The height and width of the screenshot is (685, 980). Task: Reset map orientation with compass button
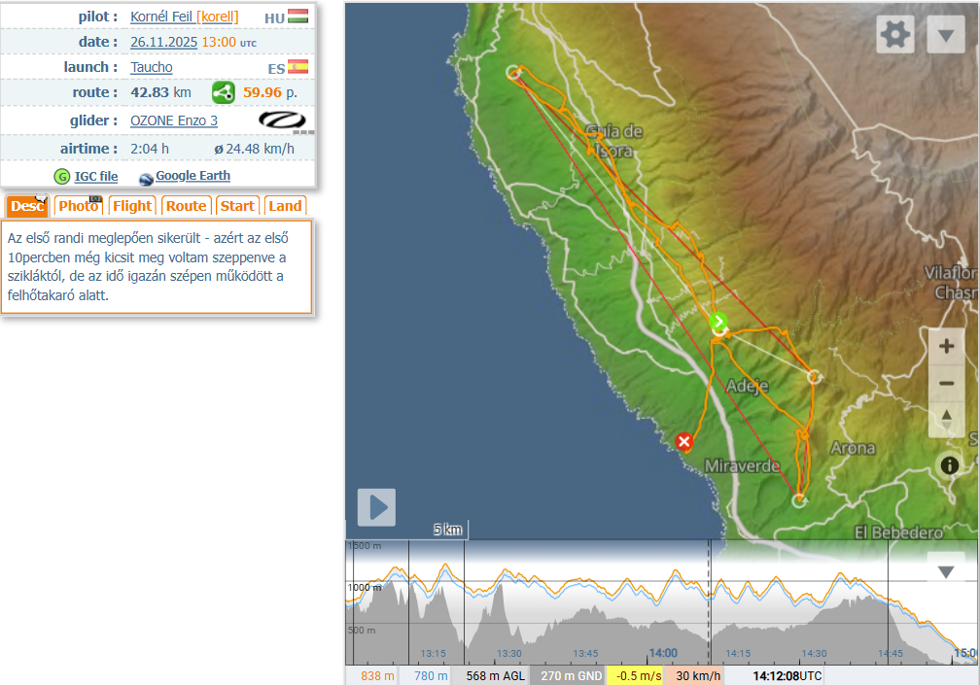[946, 419]
